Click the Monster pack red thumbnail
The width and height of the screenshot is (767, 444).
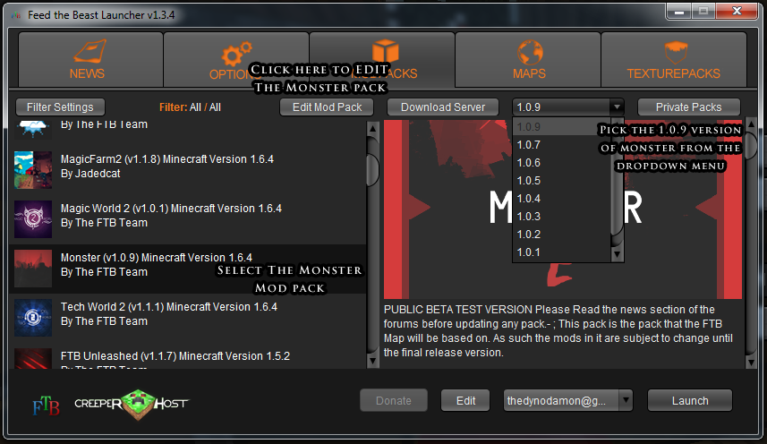pos(33,269)
